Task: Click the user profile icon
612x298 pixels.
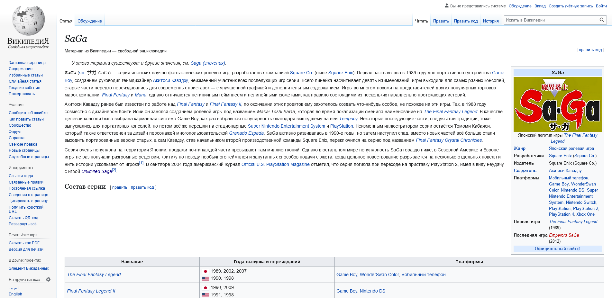Action: click(x=446, y=5)
